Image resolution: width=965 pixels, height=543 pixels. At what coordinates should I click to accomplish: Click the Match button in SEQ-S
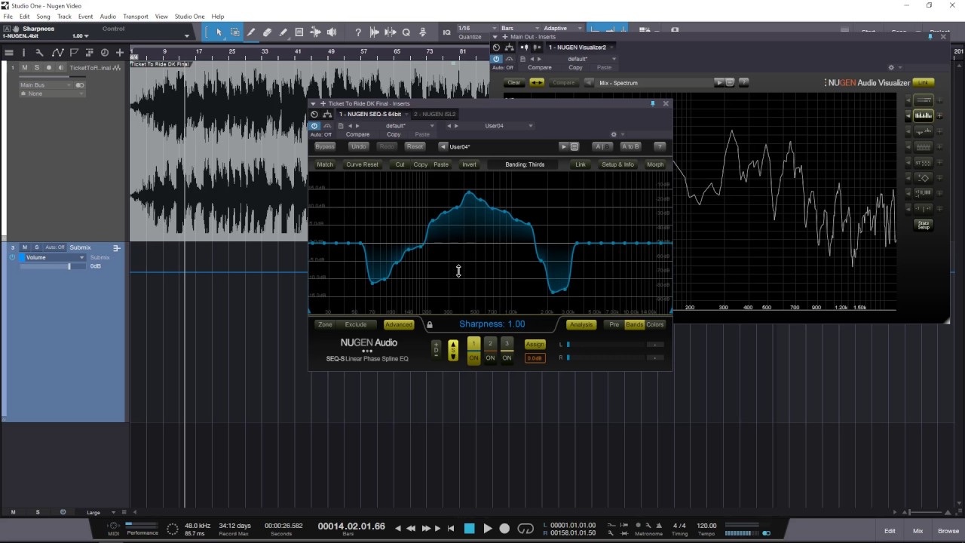coord(325,164)
